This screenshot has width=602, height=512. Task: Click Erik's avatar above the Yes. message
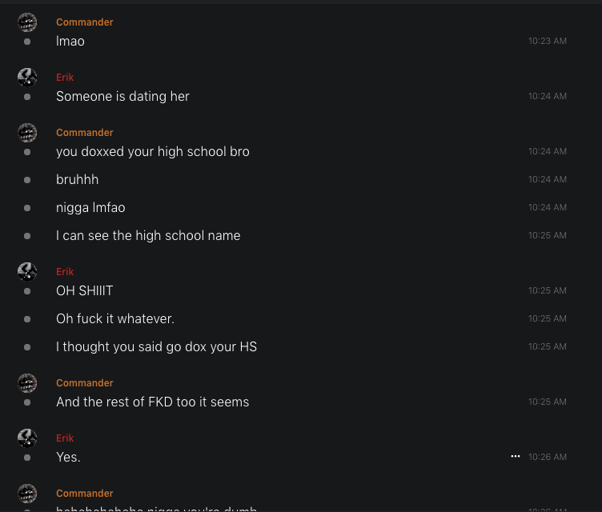pyautogui.click(x=27, y=438)
